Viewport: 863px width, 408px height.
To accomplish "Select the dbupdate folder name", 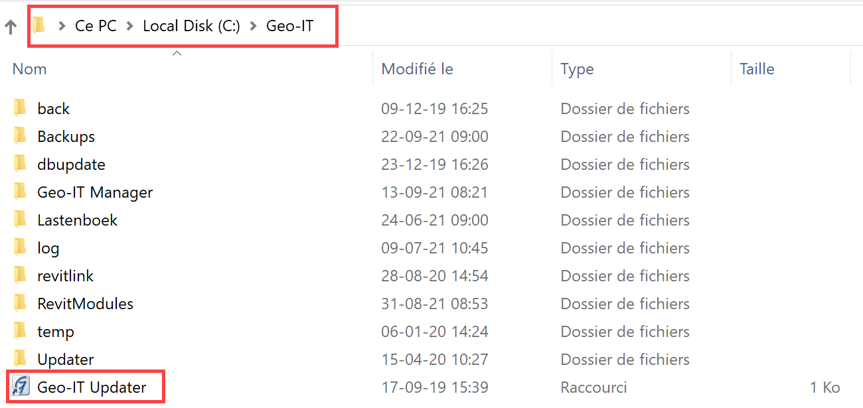I will coord(71,165).
